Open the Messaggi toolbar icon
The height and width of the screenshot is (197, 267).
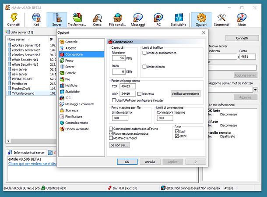click(x=138, y=20)
